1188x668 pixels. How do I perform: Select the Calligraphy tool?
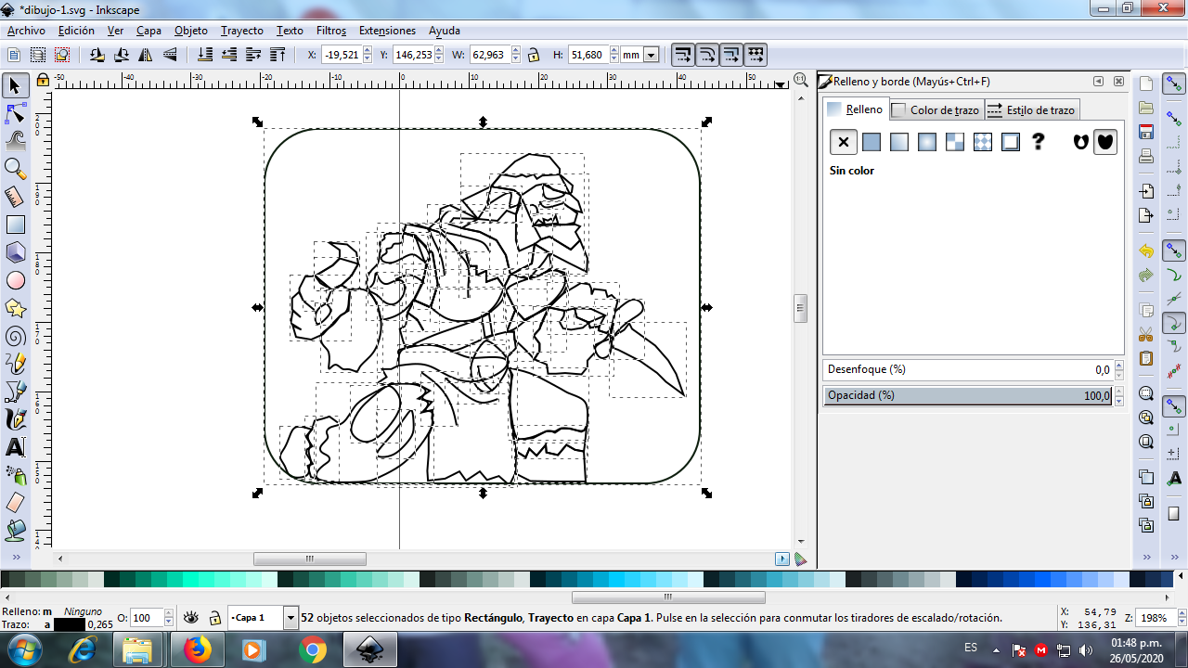(15, 419)
